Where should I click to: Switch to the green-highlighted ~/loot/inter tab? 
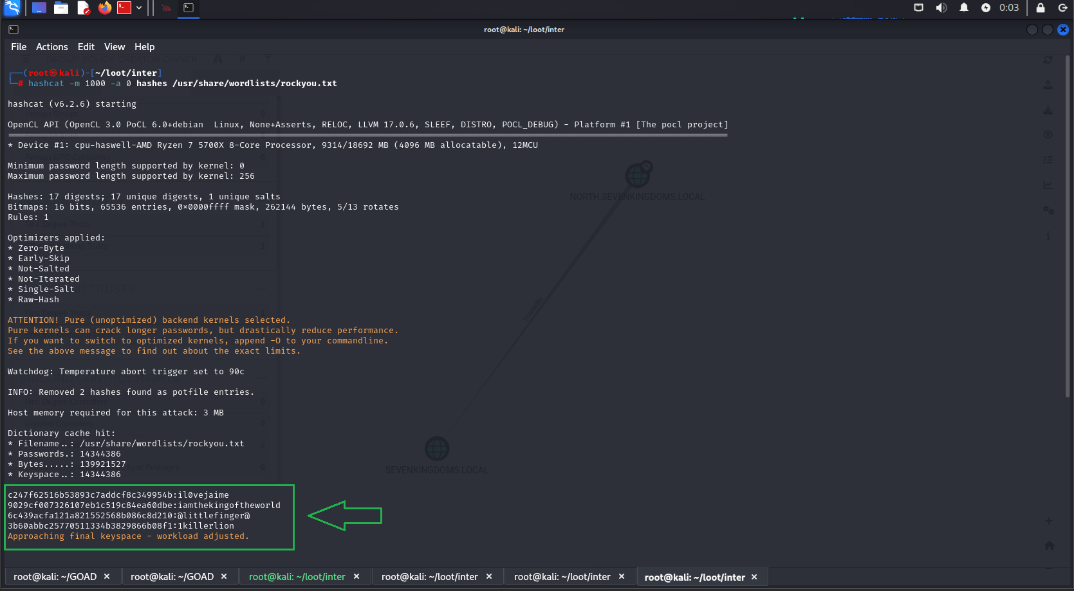click(x=297, y=577)
